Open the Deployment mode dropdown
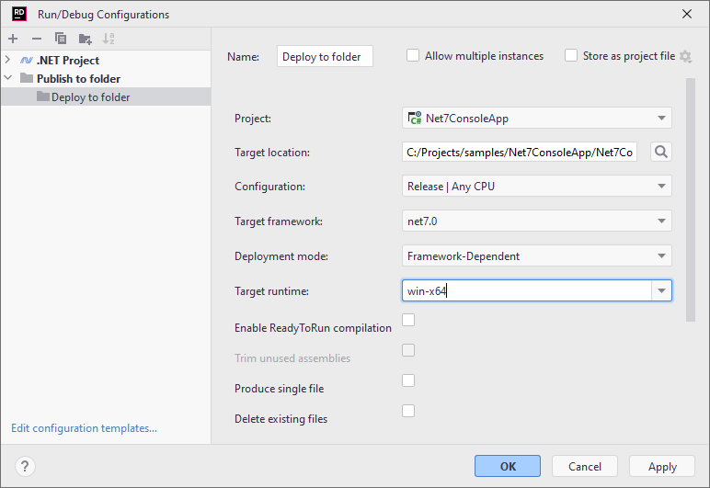This screenshot has height=488, width=710. click(x=537, y=256)
